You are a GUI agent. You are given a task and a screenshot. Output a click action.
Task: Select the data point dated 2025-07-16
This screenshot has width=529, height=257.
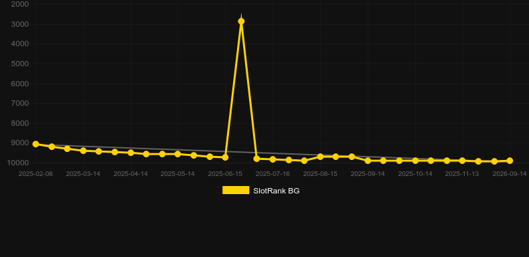coord(273,159)
